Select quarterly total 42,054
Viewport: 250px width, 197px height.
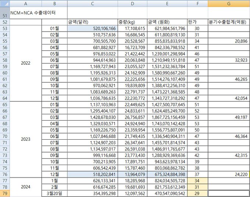click(x=229, y=98)
